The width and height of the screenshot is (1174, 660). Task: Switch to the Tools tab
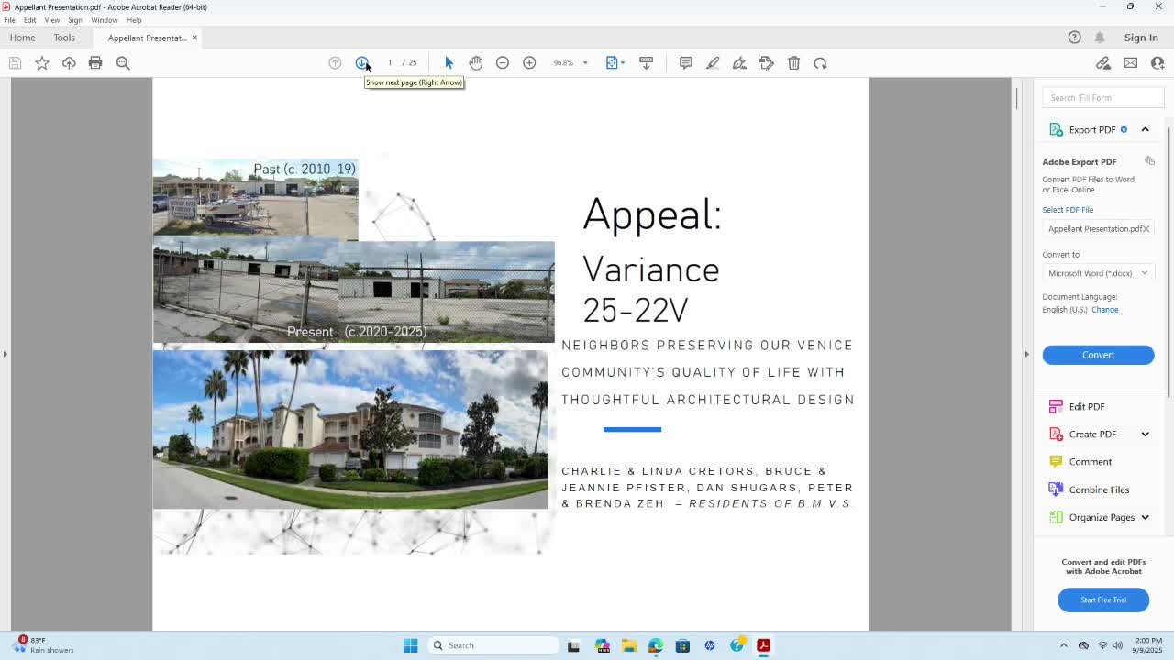pyautogui.click(x=64, y=38)
